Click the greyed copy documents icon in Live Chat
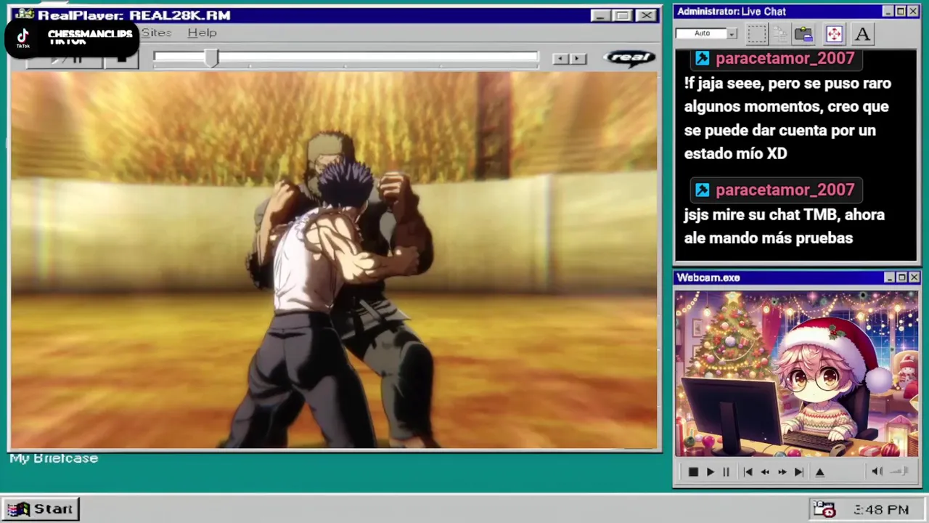This screenshot has height=523, width=929. [x=780, y=33]
